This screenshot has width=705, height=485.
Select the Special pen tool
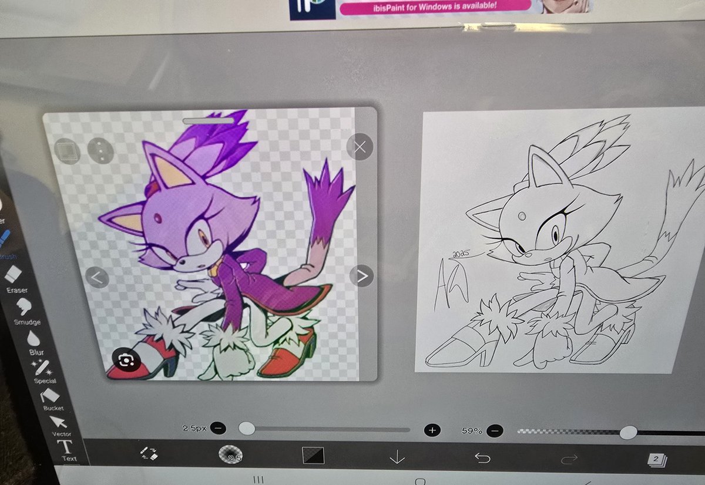pyautogui.click(x=43, y=372)
